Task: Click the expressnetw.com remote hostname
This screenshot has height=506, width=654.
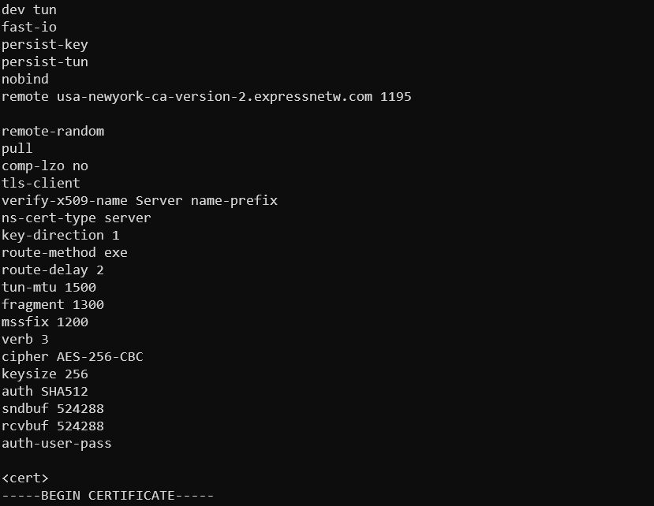Action: [215, 97]
